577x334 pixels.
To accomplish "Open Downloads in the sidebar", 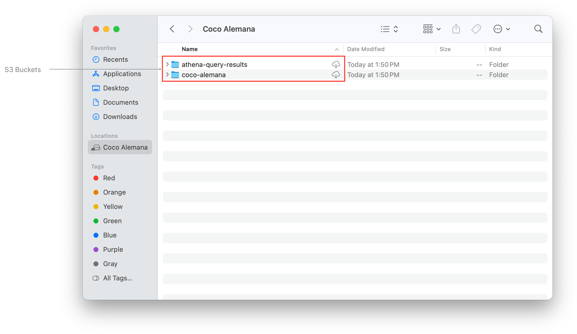I will click(x=120, y=117).
